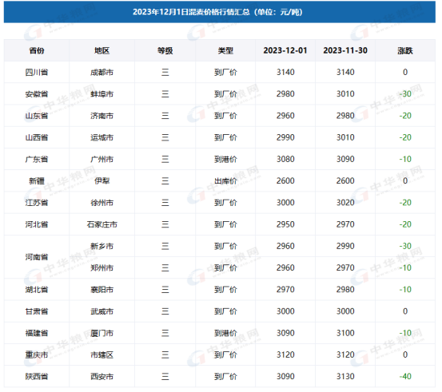Viewport: 442px width, 392px height.
Task: Select the 出库价 cell for 伊犁
Action: coord(225,181)
